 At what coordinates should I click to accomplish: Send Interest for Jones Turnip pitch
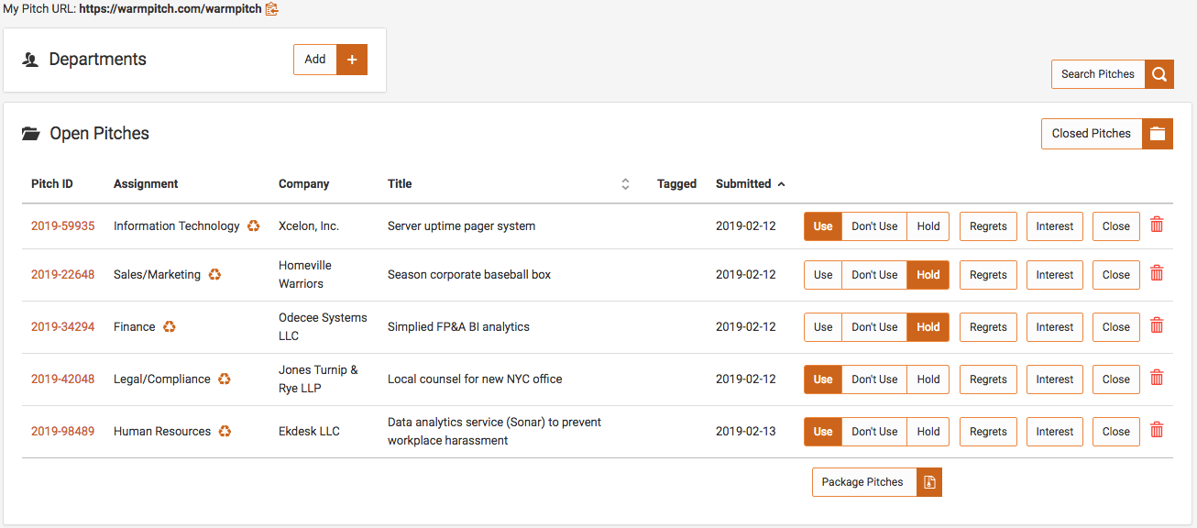tap(1055, 379)
